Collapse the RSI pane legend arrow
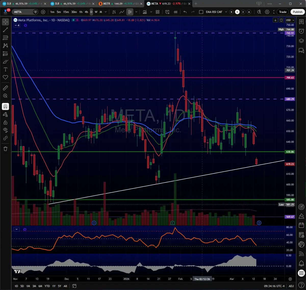This screenshot has width=306, height=290. (17, 229)
